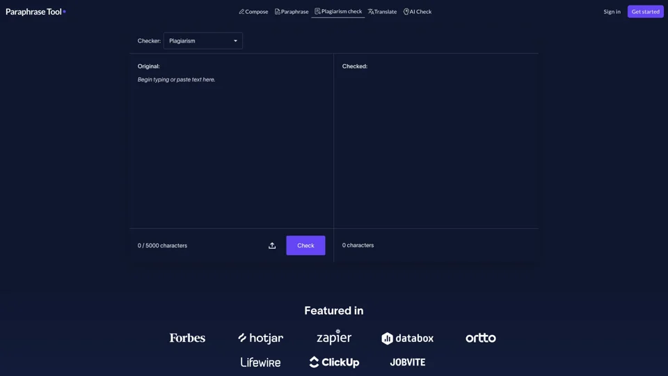Click the '0 / 5000 characters' counter
The image size is (668, 376).
pyautogui.click(x=162, y=246)
